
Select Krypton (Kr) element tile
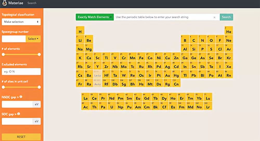coord(229,57)
